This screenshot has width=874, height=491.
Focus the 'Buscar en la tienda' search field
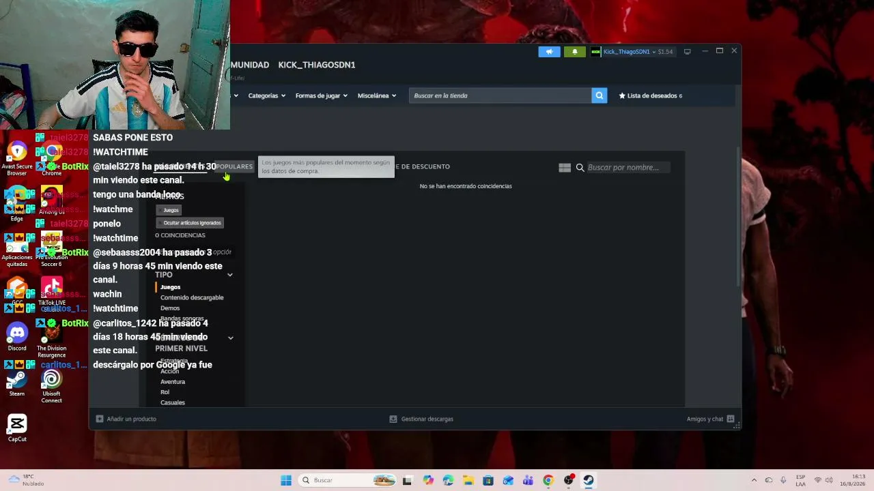click(501, 95)
